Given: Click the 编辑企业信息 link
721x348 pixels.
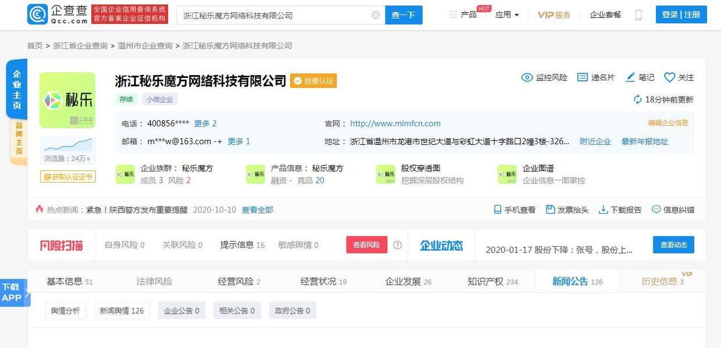Looking at the screenshot, I should 668,123.
